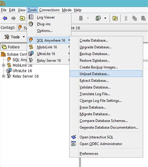Click the Up one level folder icon
This screenshot has width=148, height=167.
click(22, 18)
